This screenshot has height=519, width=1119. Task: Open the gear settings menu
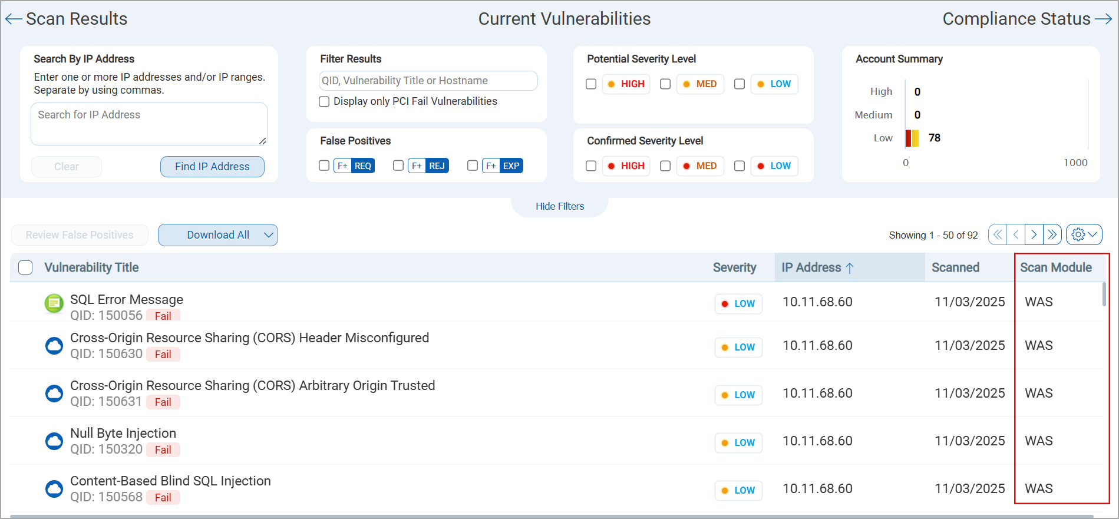(x=1084, y=234)
